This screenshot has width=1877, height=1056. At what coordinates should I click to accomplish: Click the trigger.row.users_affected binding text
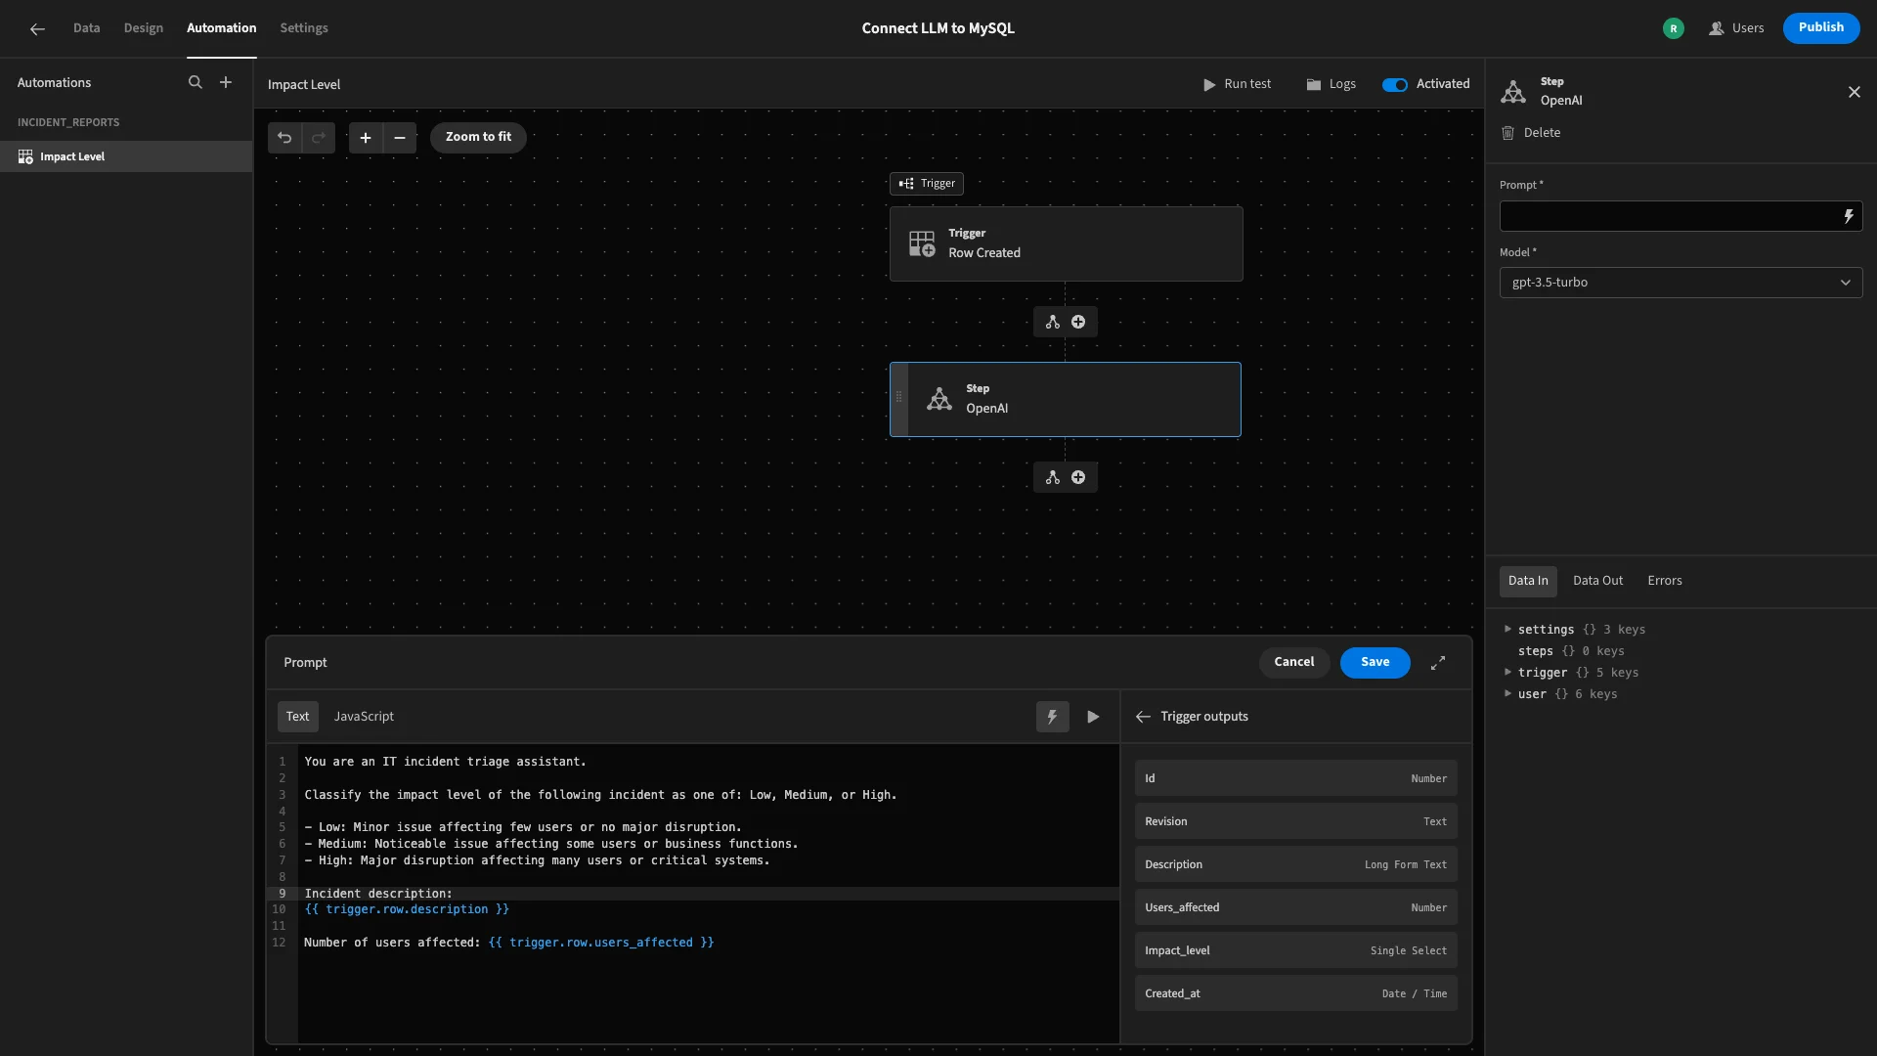click(601, 944)
